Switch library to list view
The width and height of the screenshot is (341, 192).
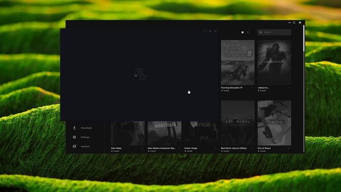pyautogui.click(x=248, y=32)
